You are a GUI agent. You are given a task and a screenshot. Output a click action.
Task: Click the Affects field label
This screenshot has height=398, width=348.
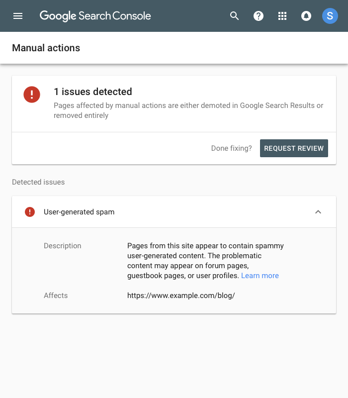click(x=56, y=296)
